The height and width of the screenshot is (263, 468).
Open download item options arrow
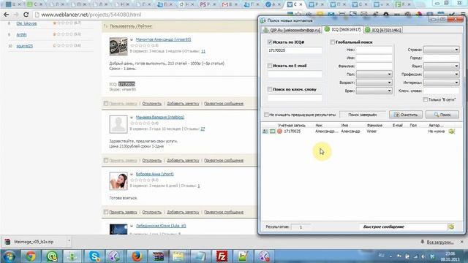(69, 241)
